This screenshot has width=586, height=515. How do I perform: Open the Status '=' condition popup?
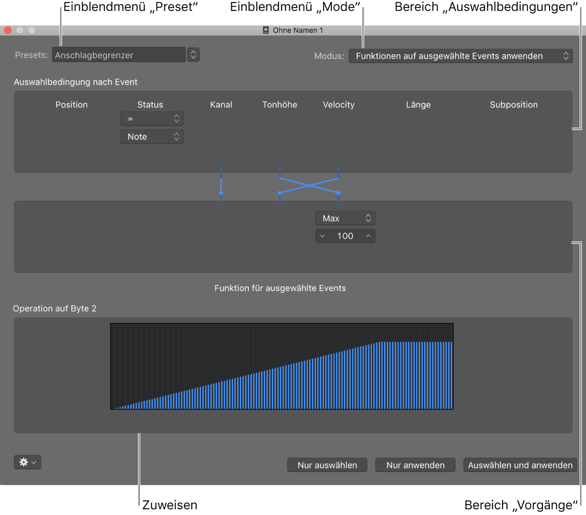point(152,119)
